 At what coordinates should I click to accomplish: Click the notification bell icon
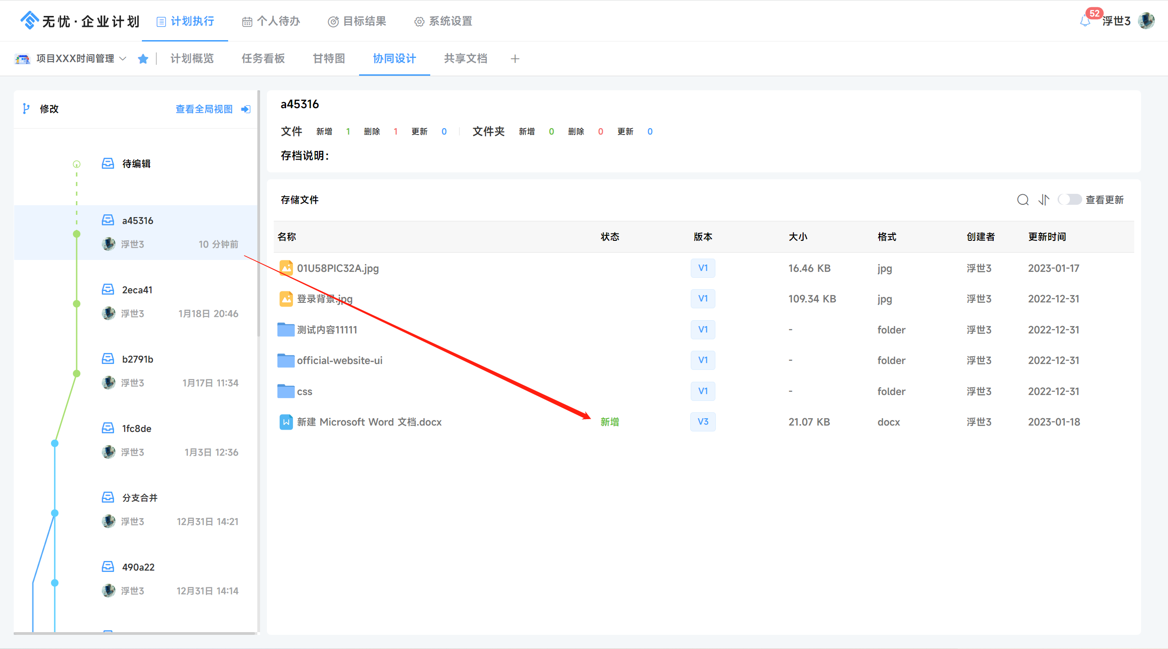[x=1085, y=21]
